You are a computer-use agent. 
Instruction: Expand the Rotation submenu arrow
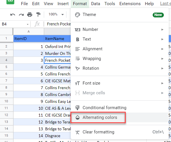[x=162, y=68]
